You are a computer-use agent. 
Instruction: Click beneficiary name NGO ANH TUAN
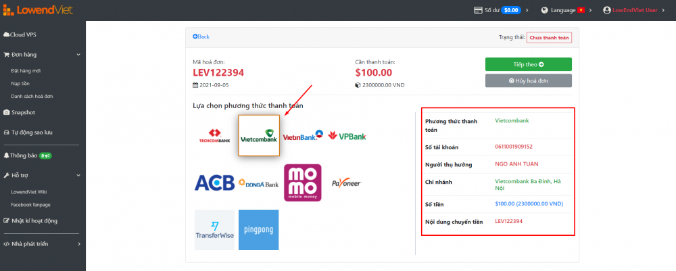pos(516,164)
